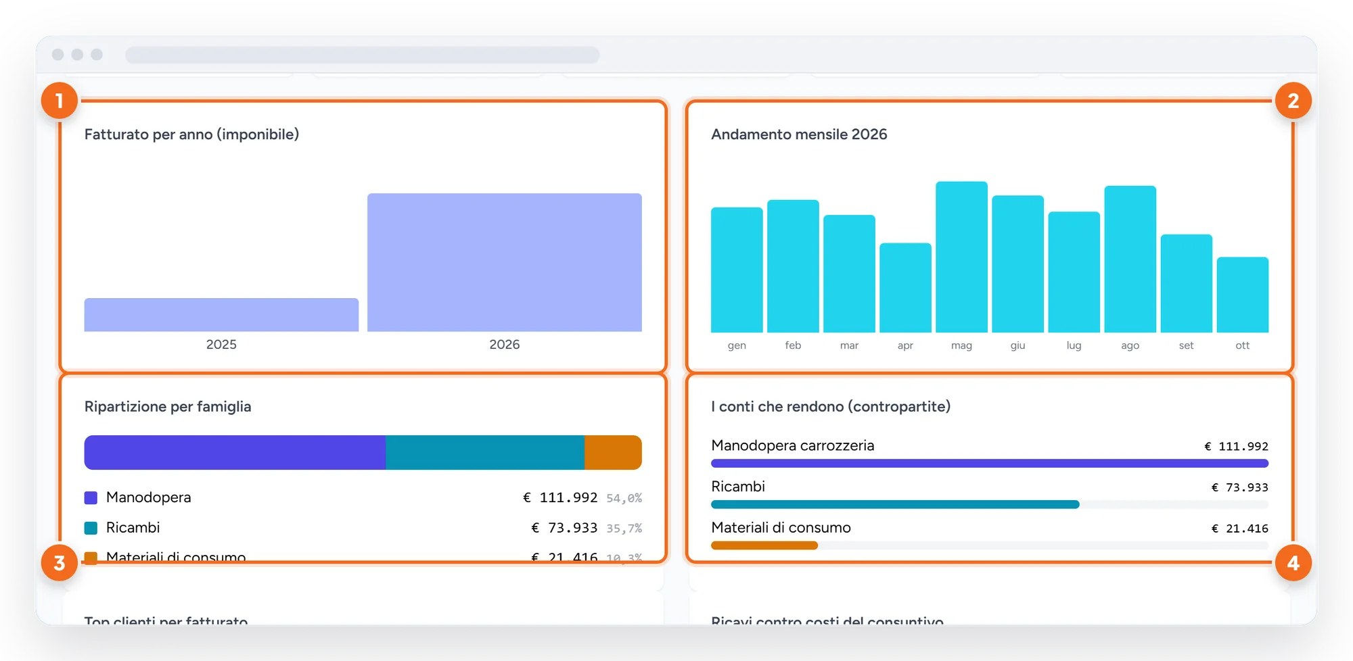Screen dimensions: 1353x661
Task: Click the Manodopera carrozzeria progress bar
Action: coord(990,463)
